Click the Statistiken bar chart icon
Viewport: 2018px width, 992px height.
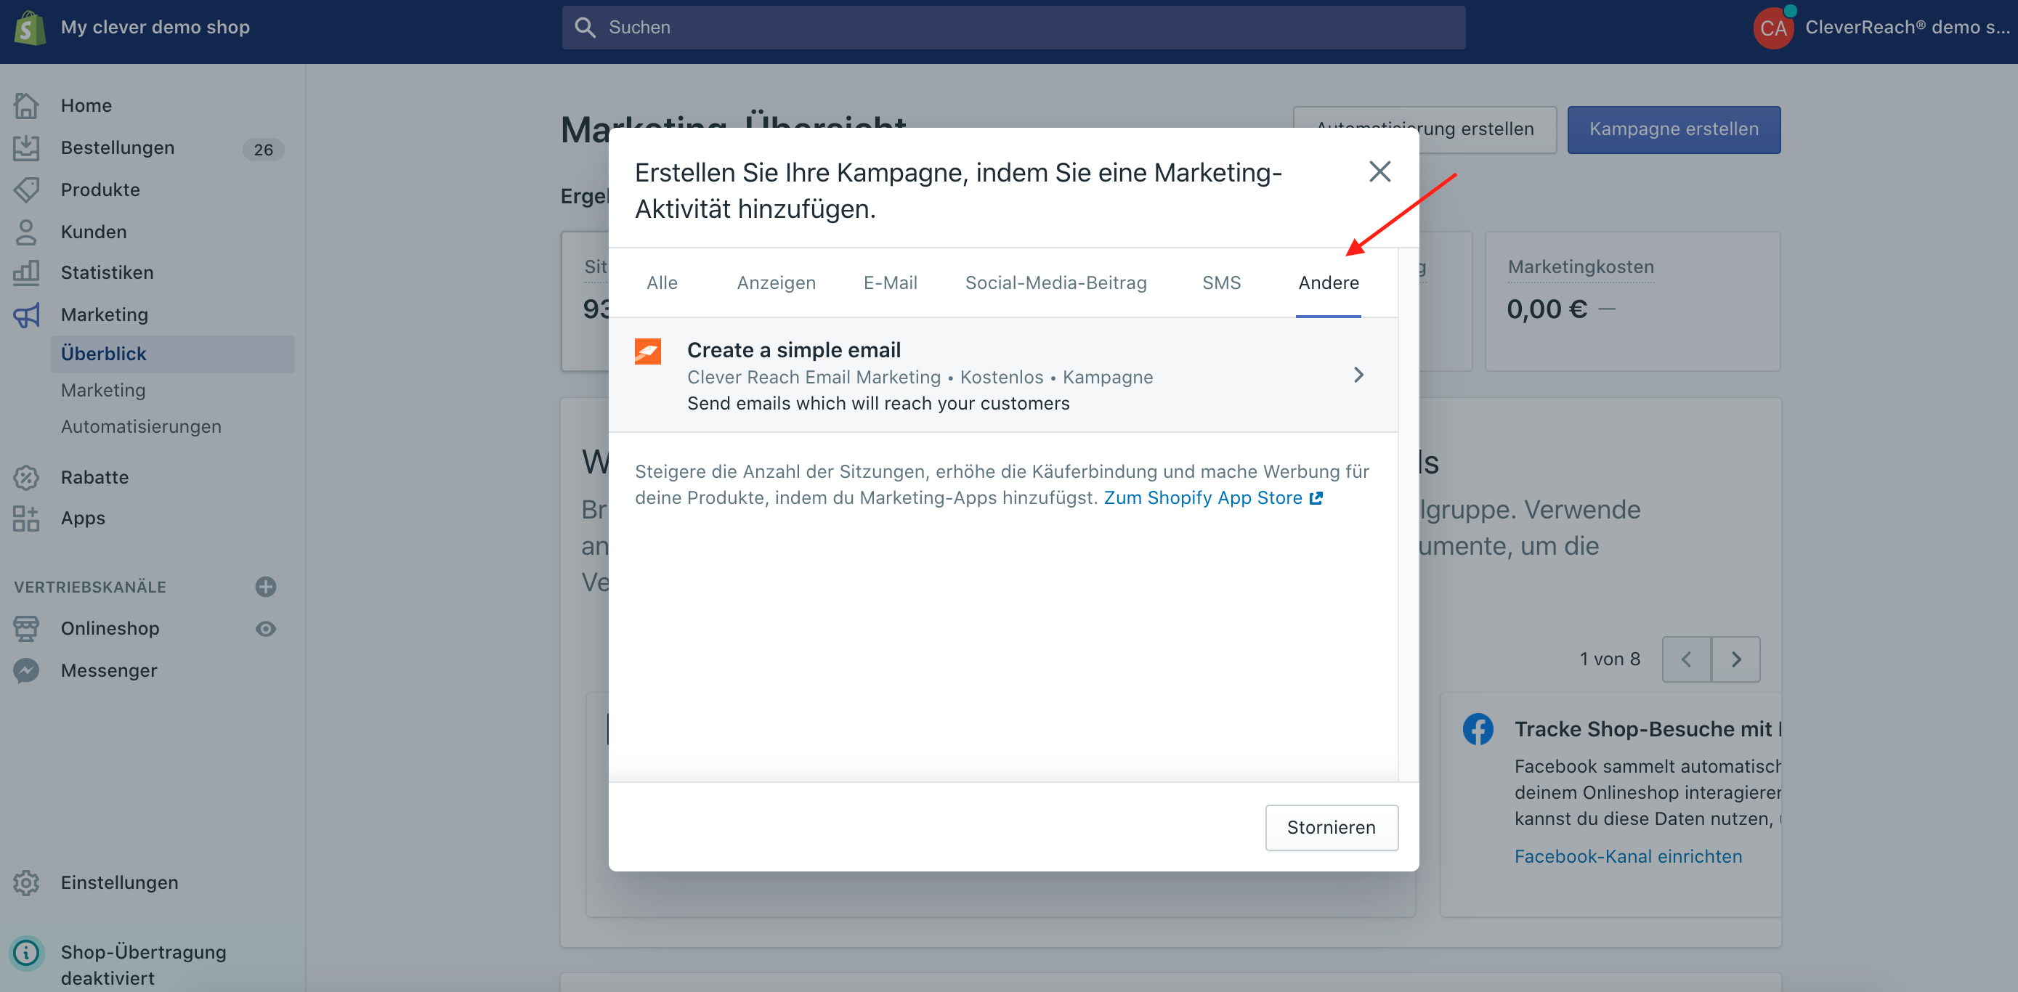coord(26,272)
